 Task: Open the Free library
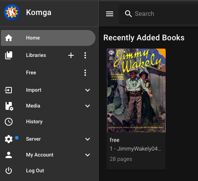pyautogui.click(x=31, y=73)
